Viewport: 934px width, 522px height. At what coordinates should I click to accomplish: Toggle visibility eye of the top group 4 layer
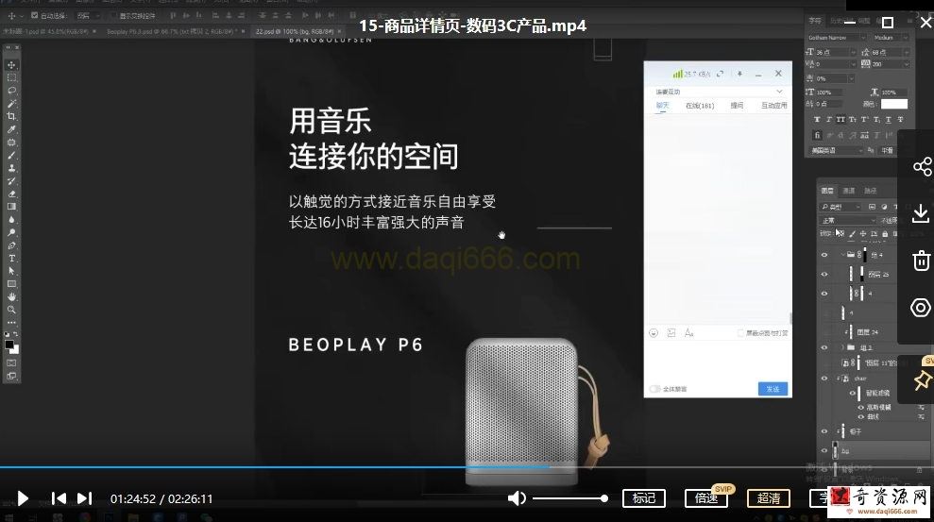coord(824,255)
